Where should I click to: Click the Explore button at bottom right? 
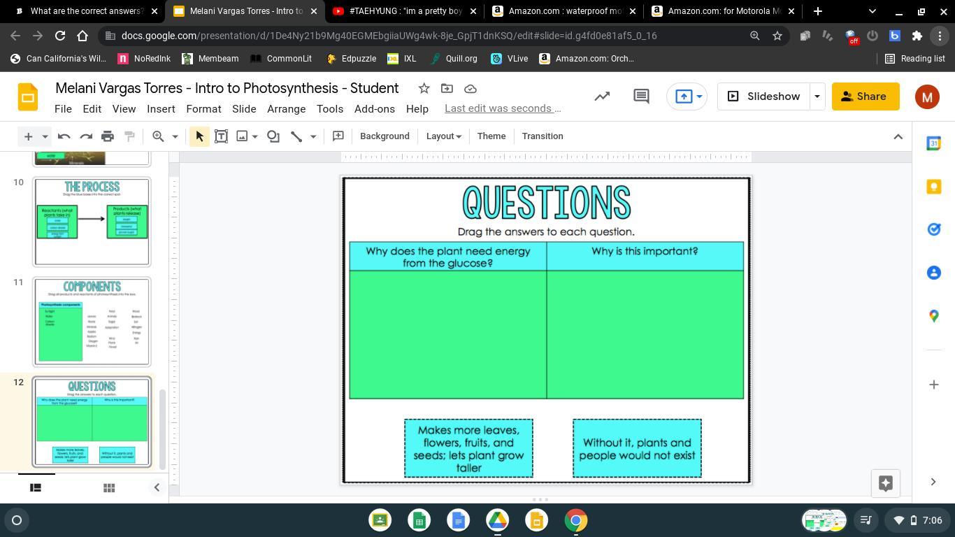point(886,483)
